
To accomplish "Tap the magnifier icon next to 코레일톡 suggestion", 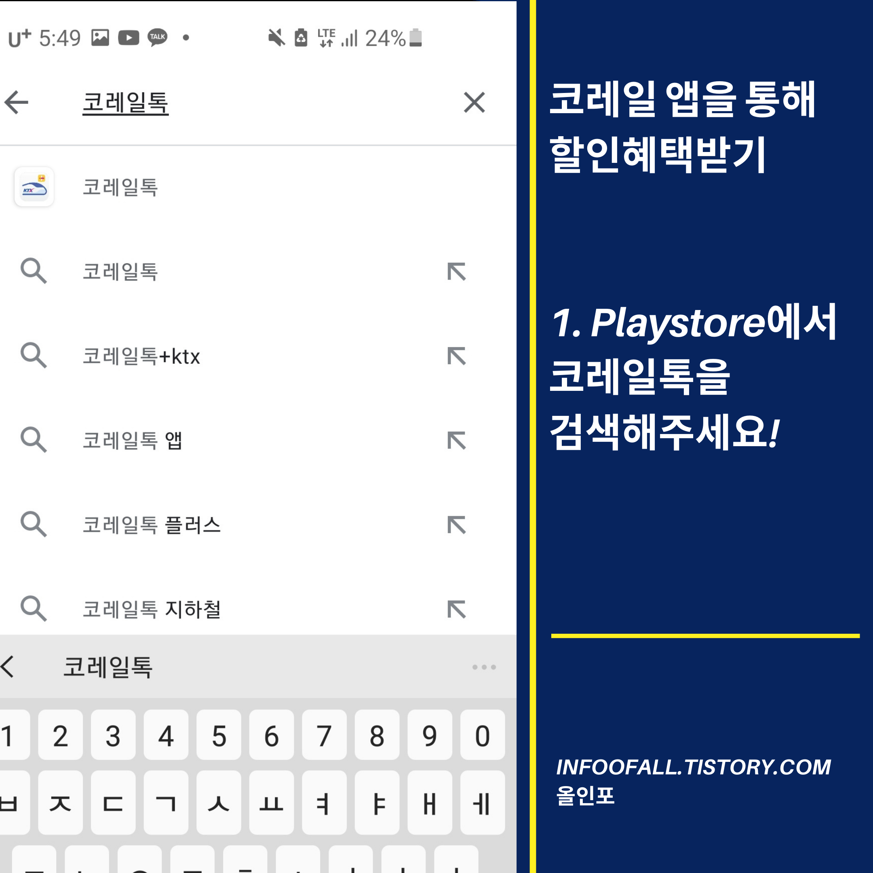I will (x=34, y=271).
